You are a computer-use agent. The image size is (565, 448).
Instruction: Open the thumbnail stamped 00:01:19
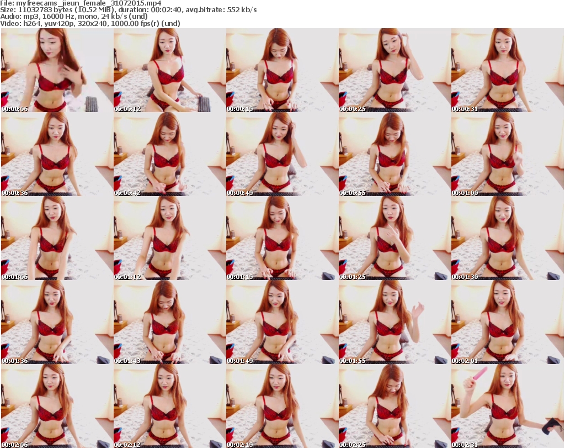[x=282, y=239]
